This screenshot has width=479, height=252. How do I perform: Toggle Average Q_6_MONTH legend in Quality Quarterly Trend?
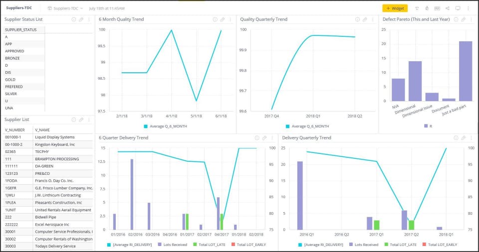(x=307, y=126)
